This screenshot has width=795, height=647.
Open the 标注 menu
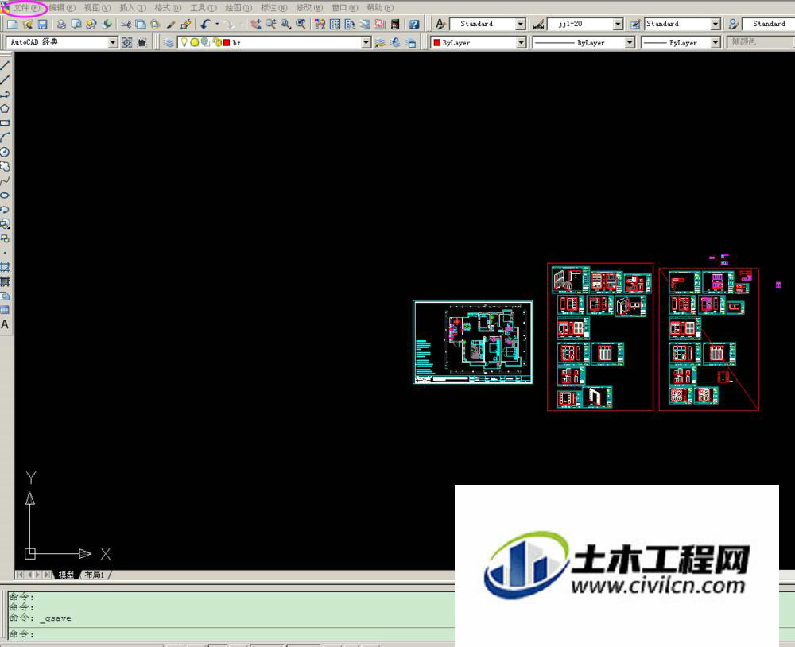[x=273, y=8]
